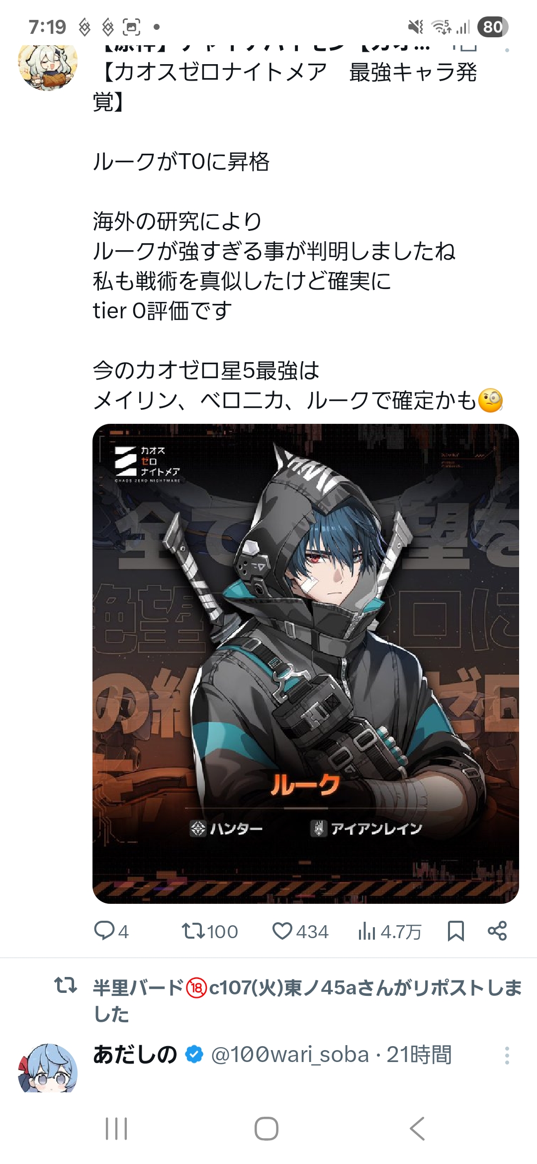Go back with the navigation back arrow

[417, 1128]
